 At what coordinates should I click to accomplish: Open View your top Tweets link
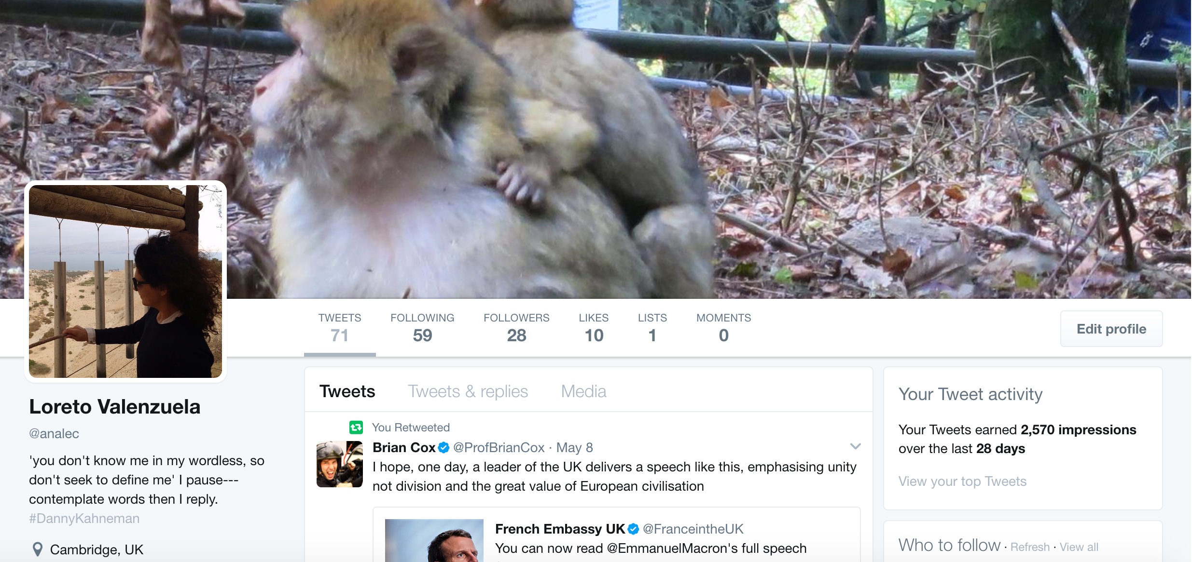tap(962, 481)
